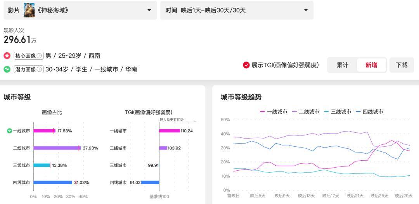Click the info icon in 核心画像 tag
This screenshot has width=419, height=204.
tap(39, 56)
